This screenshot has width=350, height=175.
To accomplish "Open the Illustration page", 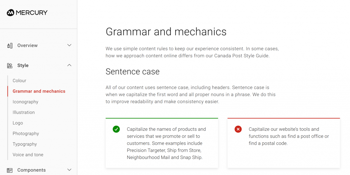I will (24, 112).
